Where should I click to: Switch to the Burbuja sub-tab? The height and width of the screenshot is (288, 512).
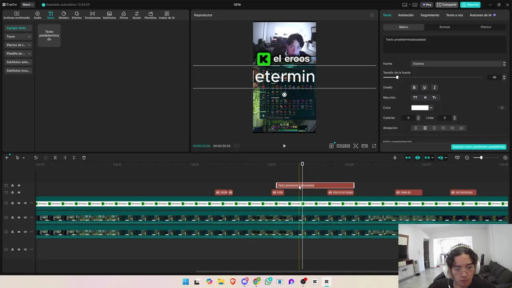pos(444,27)
